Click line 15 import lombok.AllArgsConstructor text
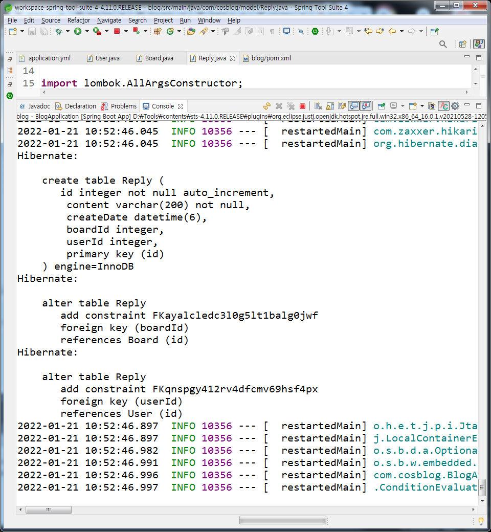Screen dimensions: 491x532 [142, 83]
